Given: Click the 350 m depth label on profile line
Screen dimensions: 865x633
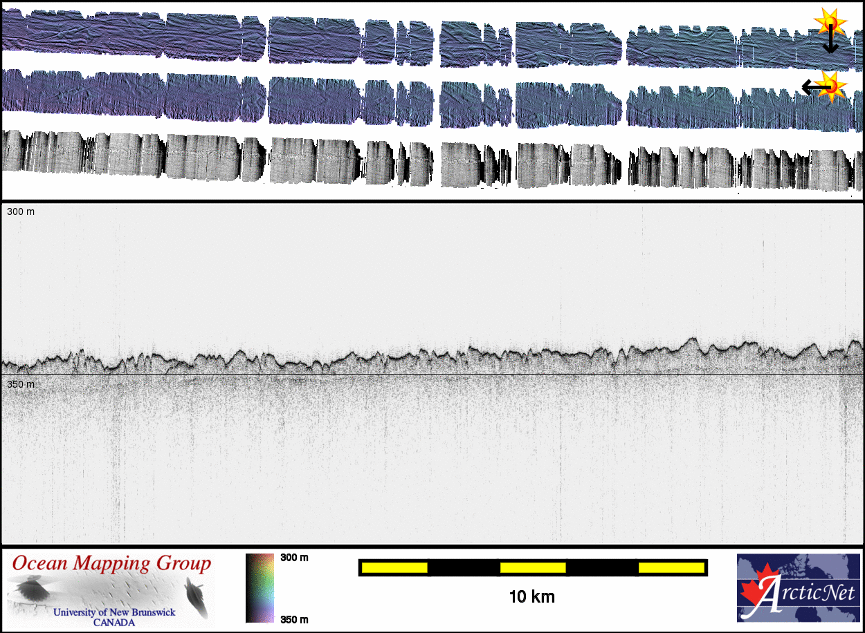Looking at the screenshot, I should coord(20,384).
